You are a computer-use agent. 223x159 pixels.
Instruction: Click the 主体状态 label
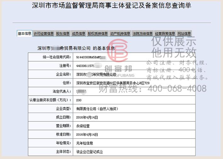click(63, 151)
